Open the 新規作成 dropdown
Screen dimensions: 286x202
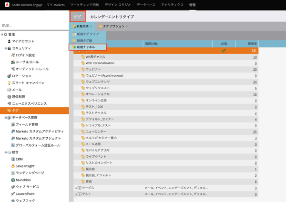pyautogui.click(x=82, y=26)
